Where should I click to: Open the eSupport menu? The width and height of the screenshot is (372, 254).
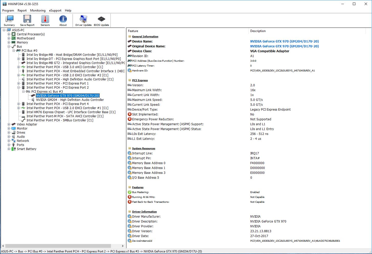coord(55,10)
